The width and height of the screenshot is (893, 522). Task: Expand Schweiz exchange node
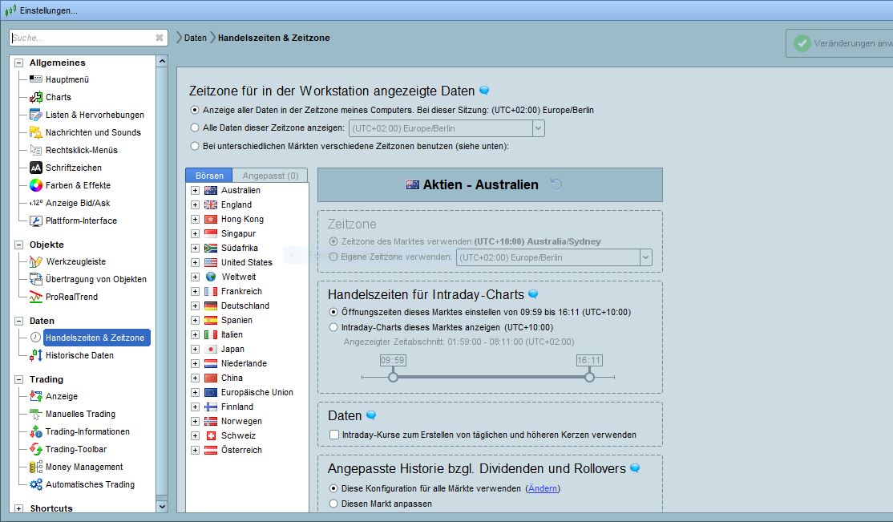(x=195, y=435)
